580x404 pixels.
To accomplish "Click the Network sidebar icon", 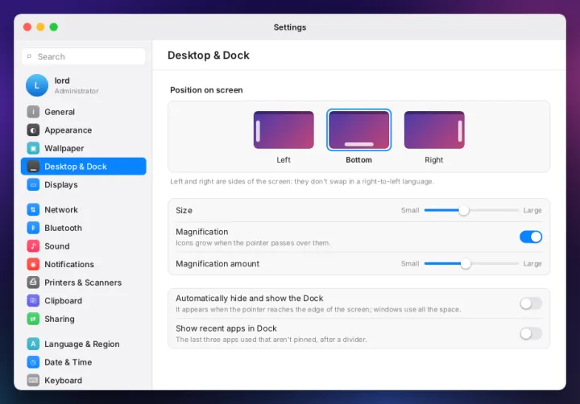I will (x=33, y=209).
